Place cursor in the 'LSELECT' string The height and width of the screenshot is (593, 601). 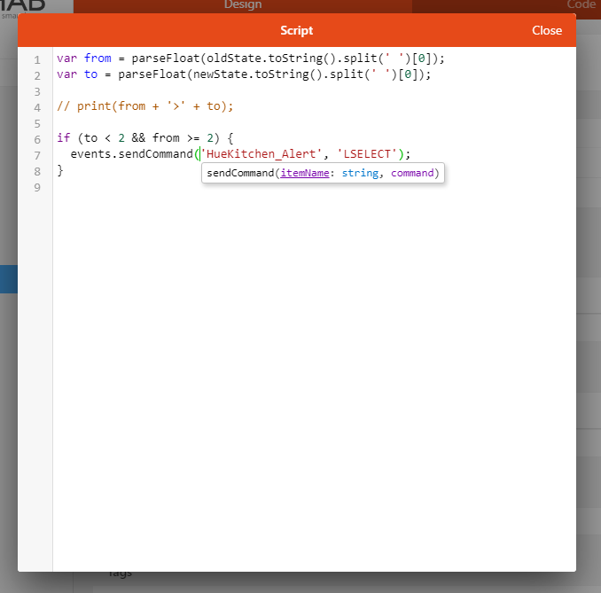(367, 154)
